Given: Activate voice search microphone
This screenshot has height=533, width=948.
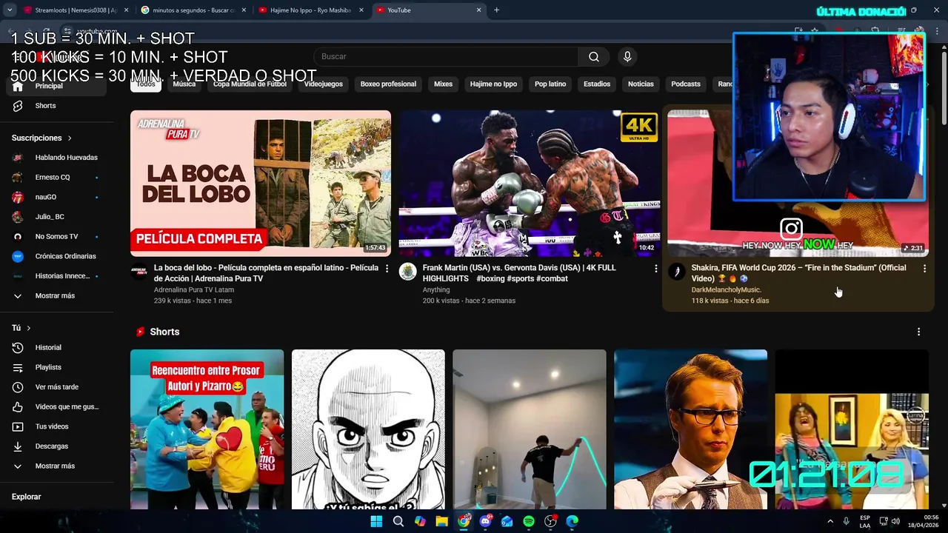Looking at the screenshot, I should coord(627,57).
